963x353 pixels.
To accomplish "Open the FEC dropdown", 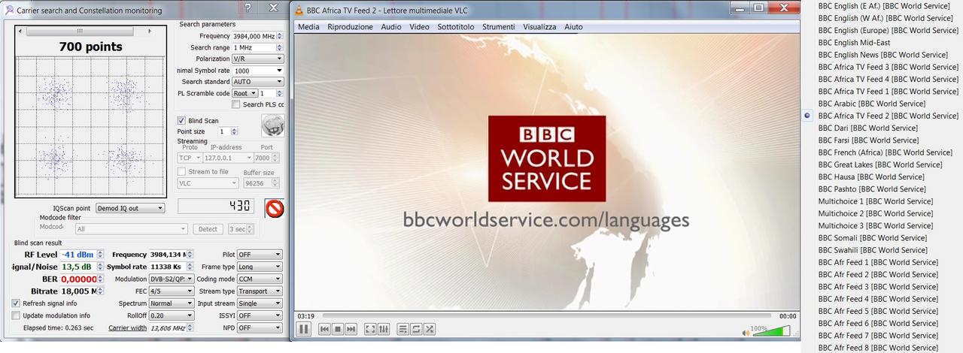I will click(171, 291).
